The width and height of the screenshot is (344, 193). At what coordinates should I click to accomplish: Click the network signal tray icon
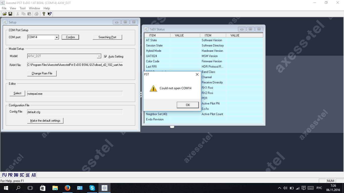pyautogui.click(x=298, y=188)
